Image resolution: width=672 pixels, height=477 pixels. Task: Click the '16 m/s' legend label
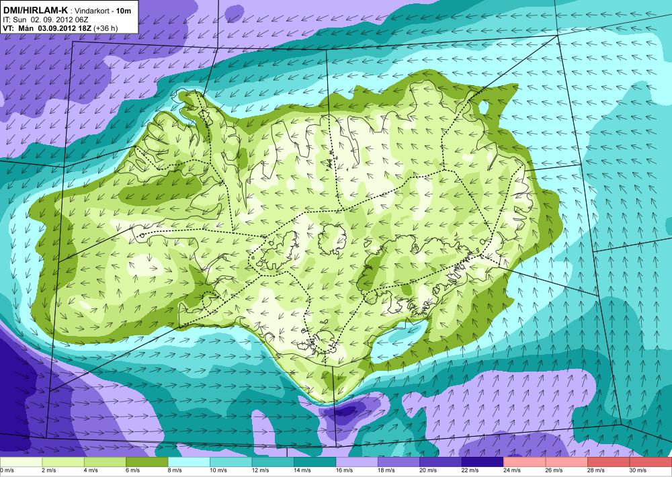click(345, 470)
